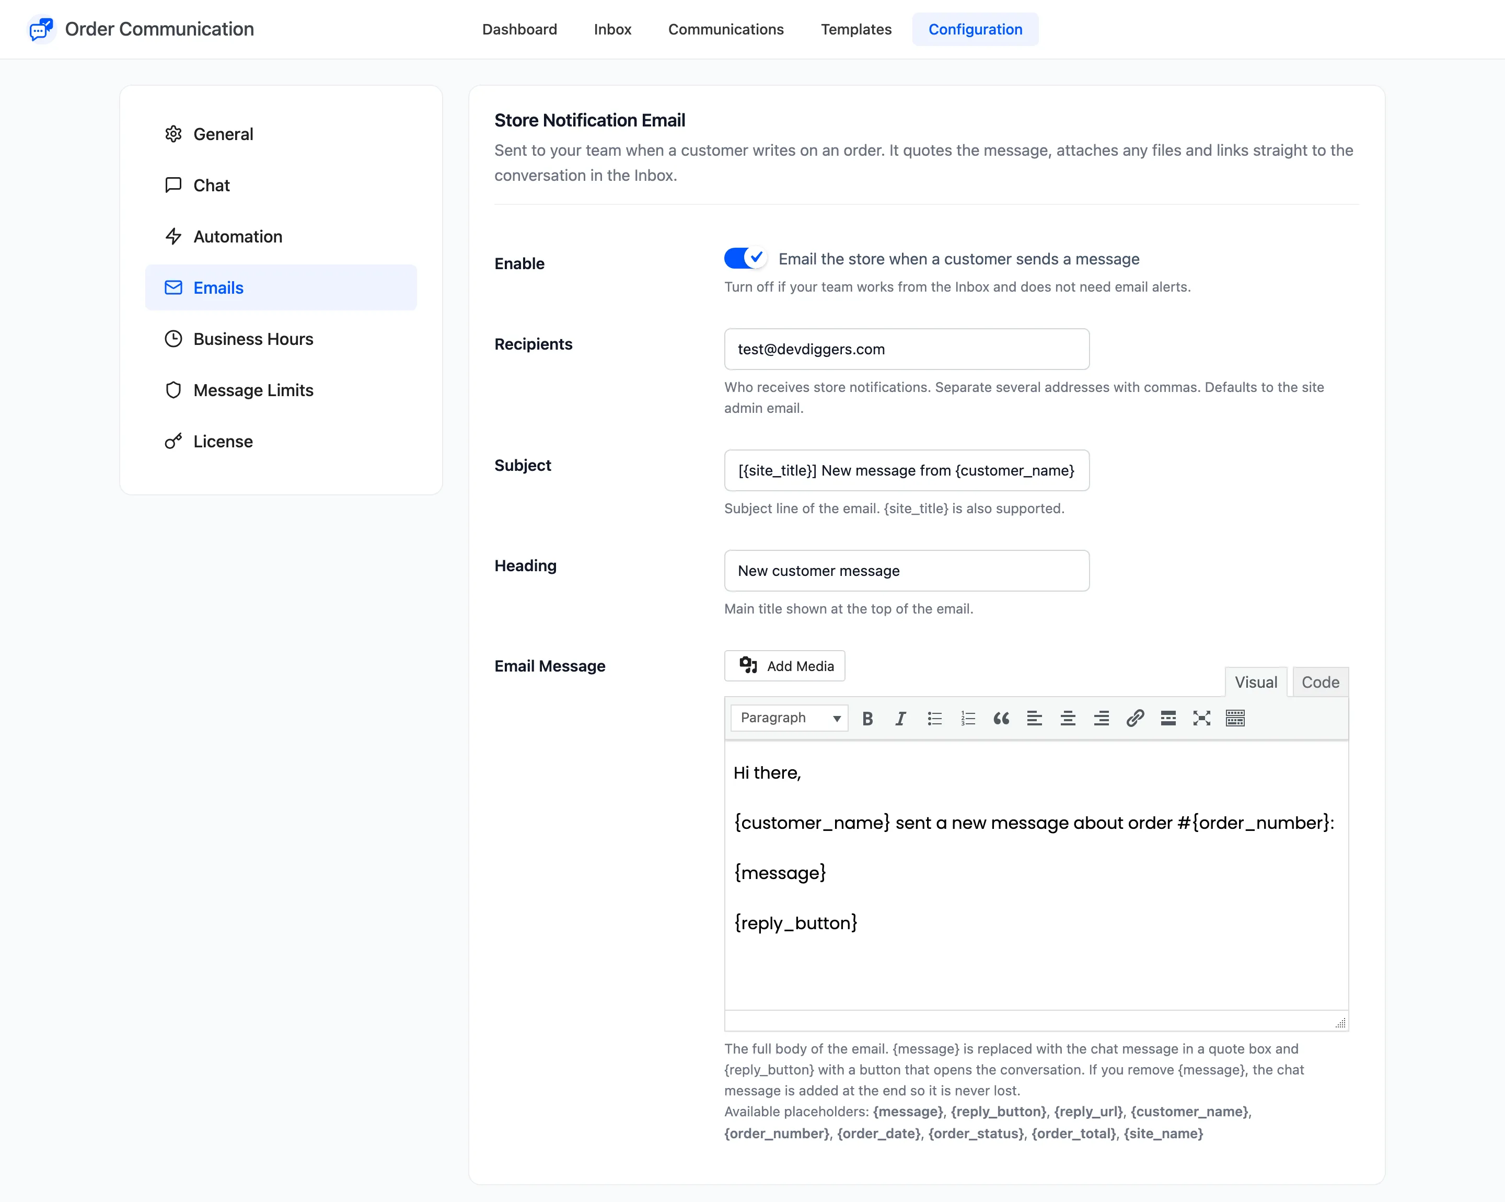The height and width of the screenshot is (1202, 1505).
Task: Select Emails in the sidebar
Action: pyautogui.click(x=281, y=287)
